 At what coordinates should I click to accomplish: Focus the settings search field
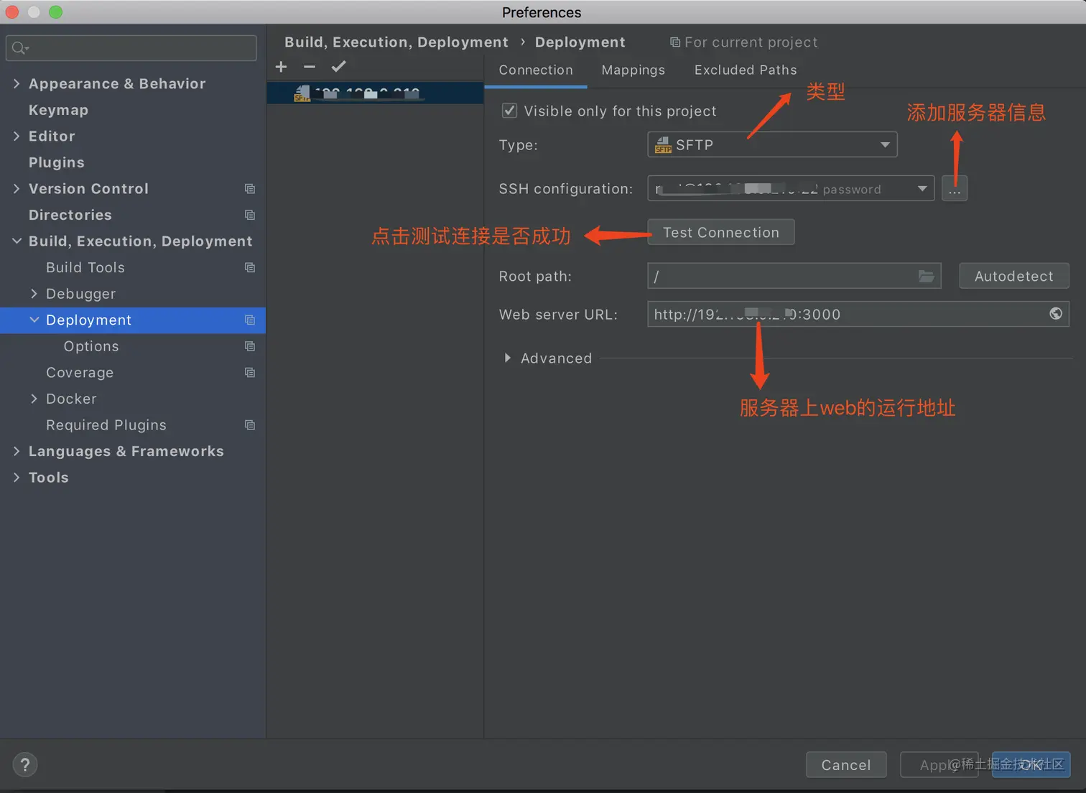click(131, 48)
